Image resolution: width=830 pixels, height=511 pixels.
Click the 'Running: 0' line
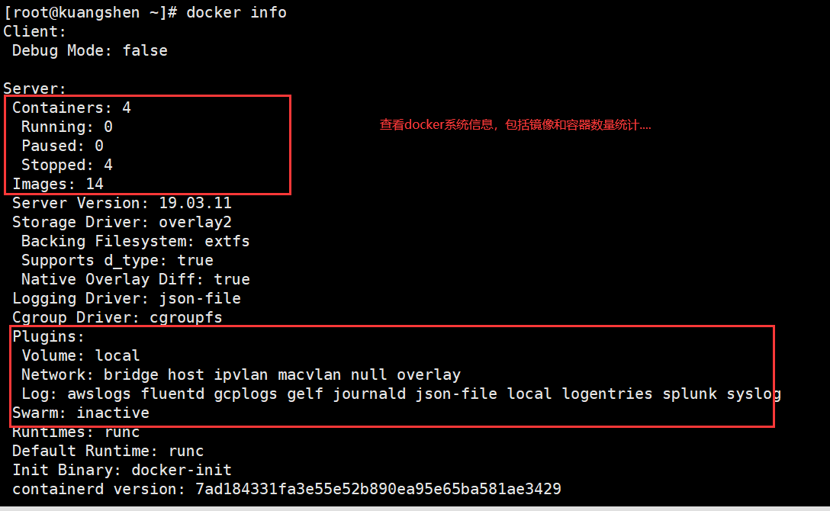tap(66, 127)
